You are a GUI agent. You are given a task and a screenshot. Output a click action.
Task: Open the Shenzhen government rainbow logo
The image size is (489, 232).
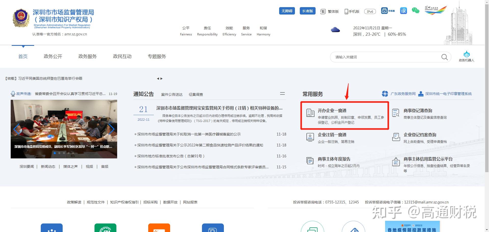[x=436, y=10]
